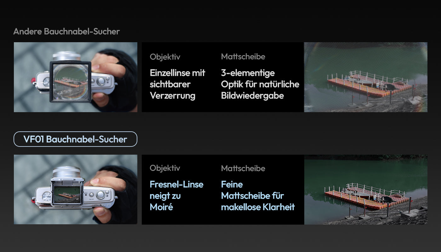Screen dimensions: 441x252
Task: Select the Feine Mattscheibe für makellose Klarheit text
Action: pyautogui.click(x=258, y=196)
